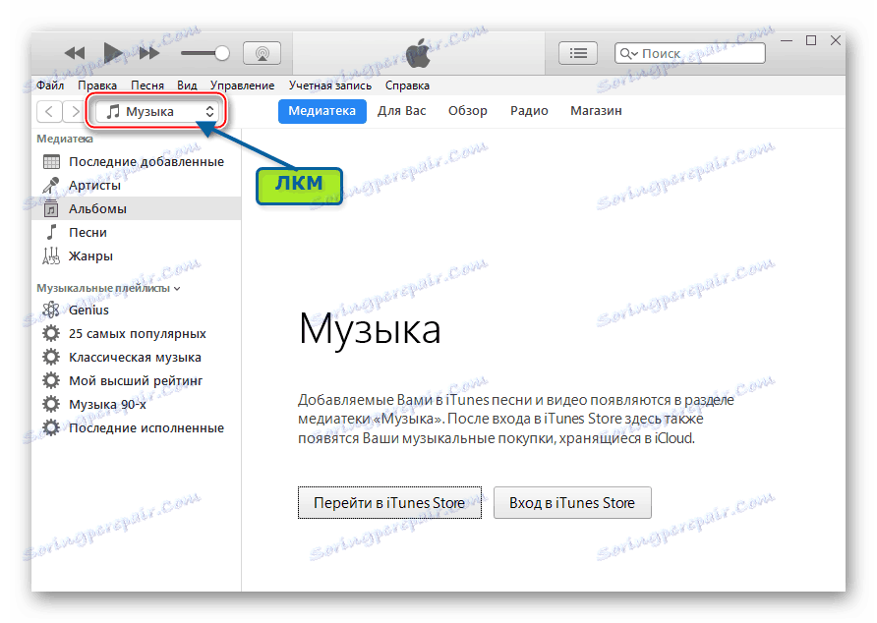The width and height of the screenshot is (877, 623).
Task: Open the Песня menu
Action: coord(147,85)
